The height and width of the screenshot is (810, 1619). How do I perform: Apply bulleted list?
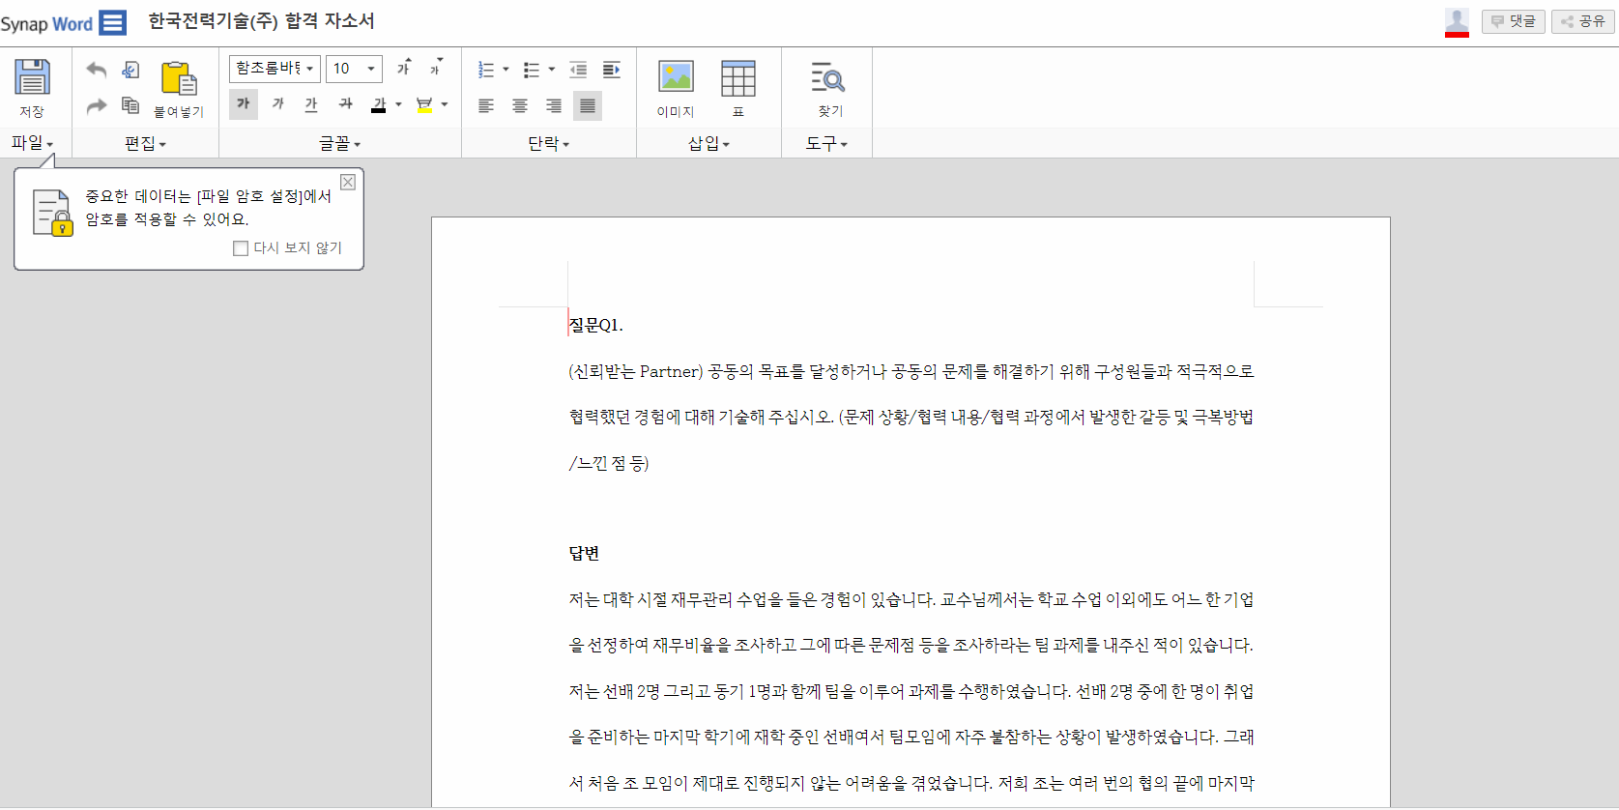[532, 70]
